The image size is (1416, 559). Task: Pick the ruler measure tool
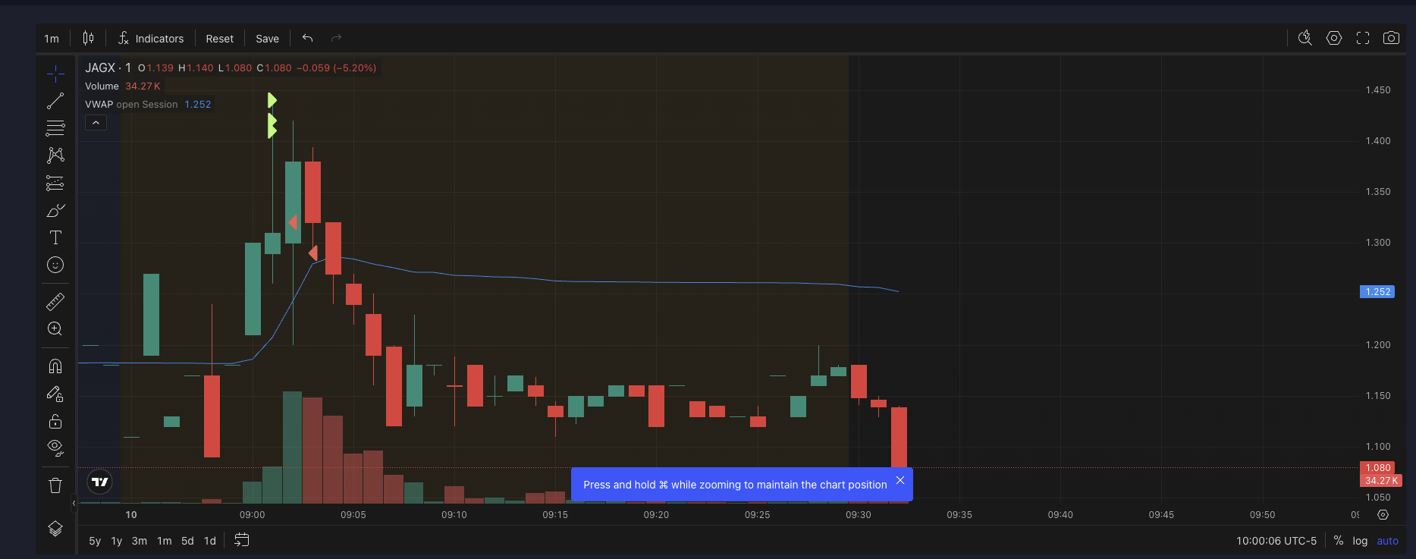pos(55,302)
